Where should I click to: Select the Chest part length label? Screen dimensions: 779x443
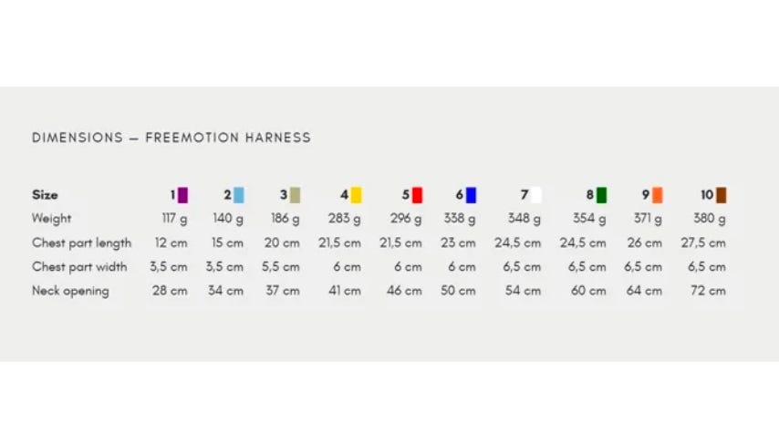[x=81, y=242]
